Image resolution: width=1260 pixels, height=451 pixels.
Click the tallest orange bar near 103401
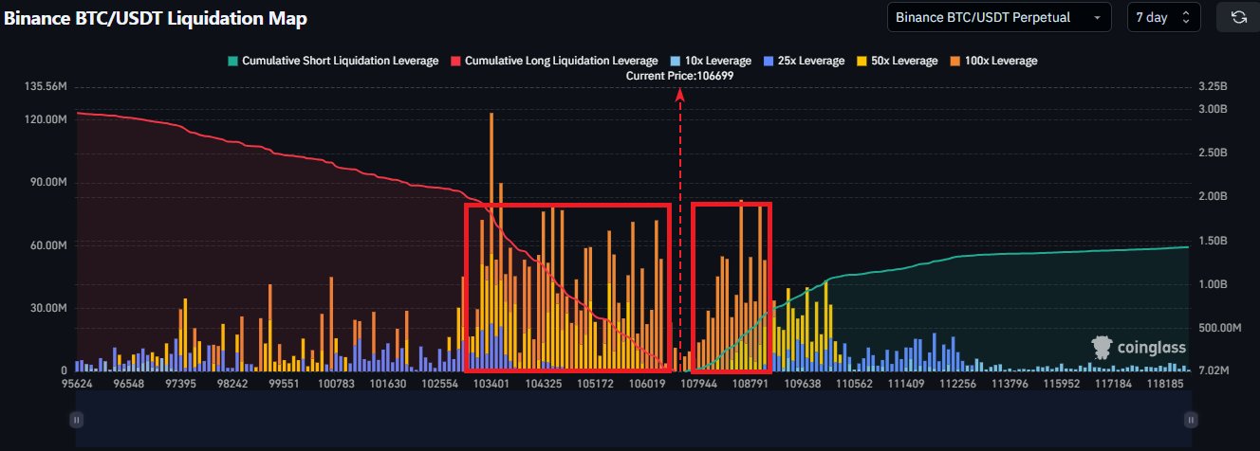point(491,189)
